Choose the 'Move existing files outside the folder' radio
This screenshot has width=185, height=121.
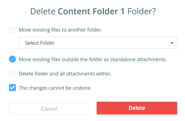pyautogui.click(x=13, y=59)
